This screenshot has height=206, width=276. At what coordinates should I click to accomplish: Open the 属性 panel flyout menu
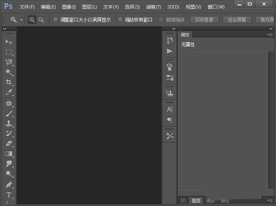[270, 35]
